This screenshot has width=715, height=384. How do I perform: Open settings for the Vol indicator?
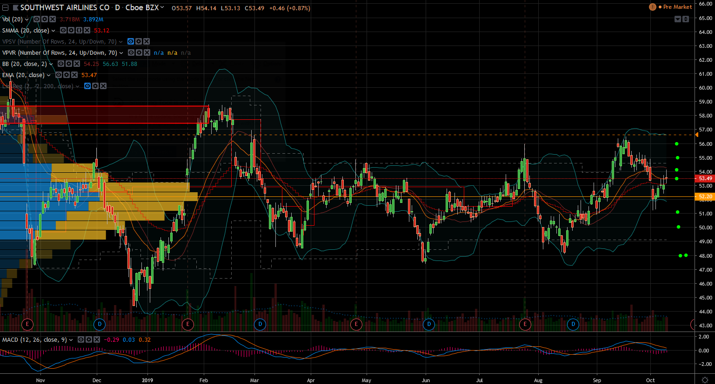point(45,20)
